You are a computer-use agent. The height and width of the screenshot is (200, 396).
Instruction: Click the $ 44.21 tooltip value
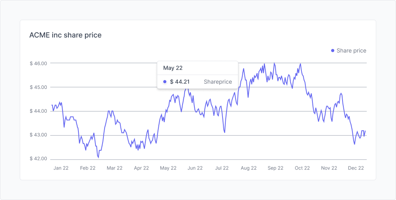point(180,82)
